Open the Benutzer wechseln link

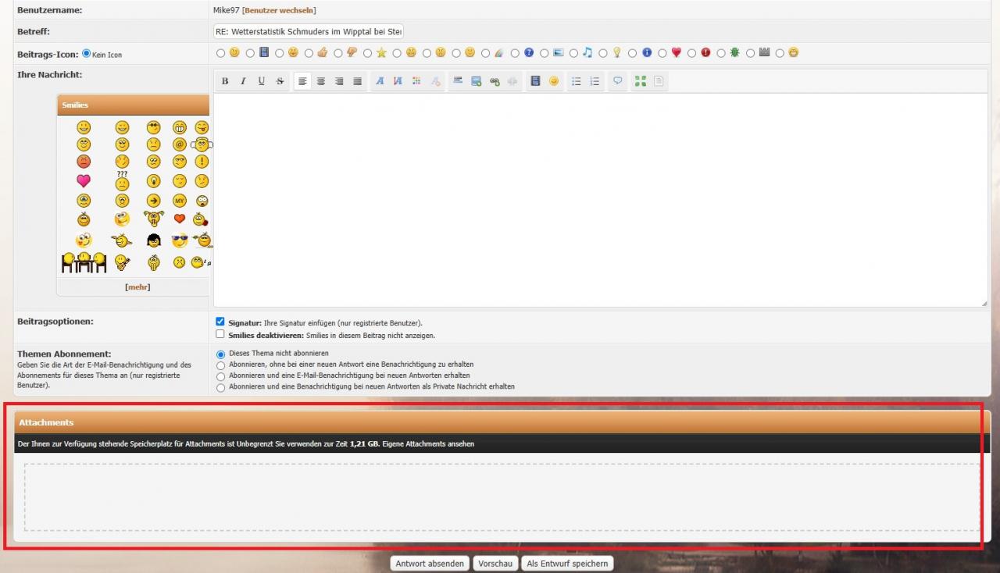tap(280, 10)
